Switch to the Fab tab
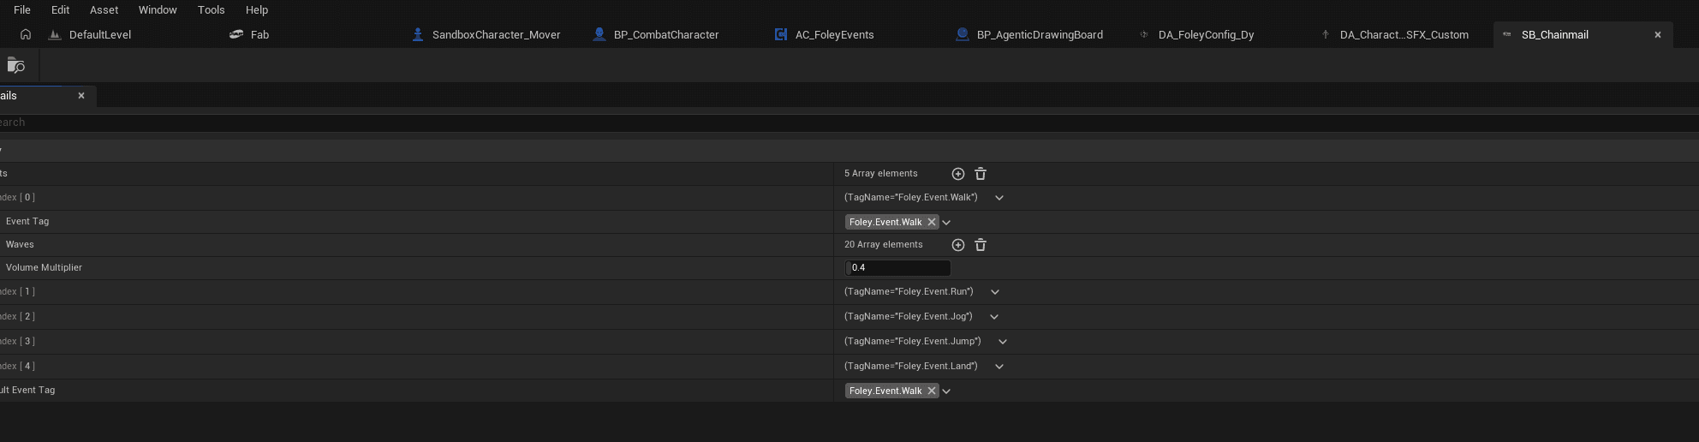1699x442 pixels. pyautogui.click(x=259, y=35)
